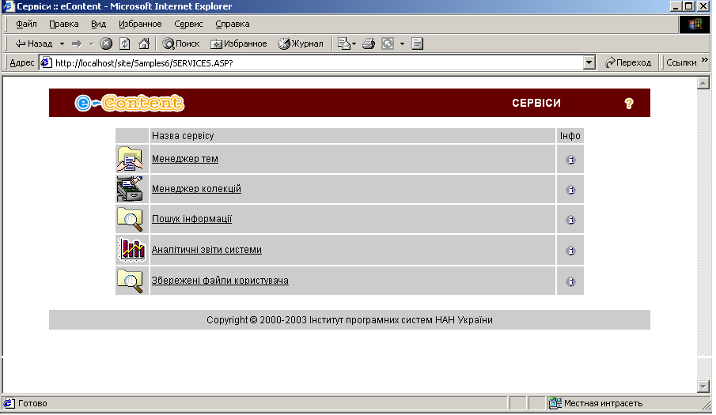
Task: Click the page icon in address bar
Action: coord(46,63)
